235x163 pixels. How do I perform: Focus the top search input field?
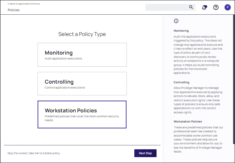[x=167, y=7]
